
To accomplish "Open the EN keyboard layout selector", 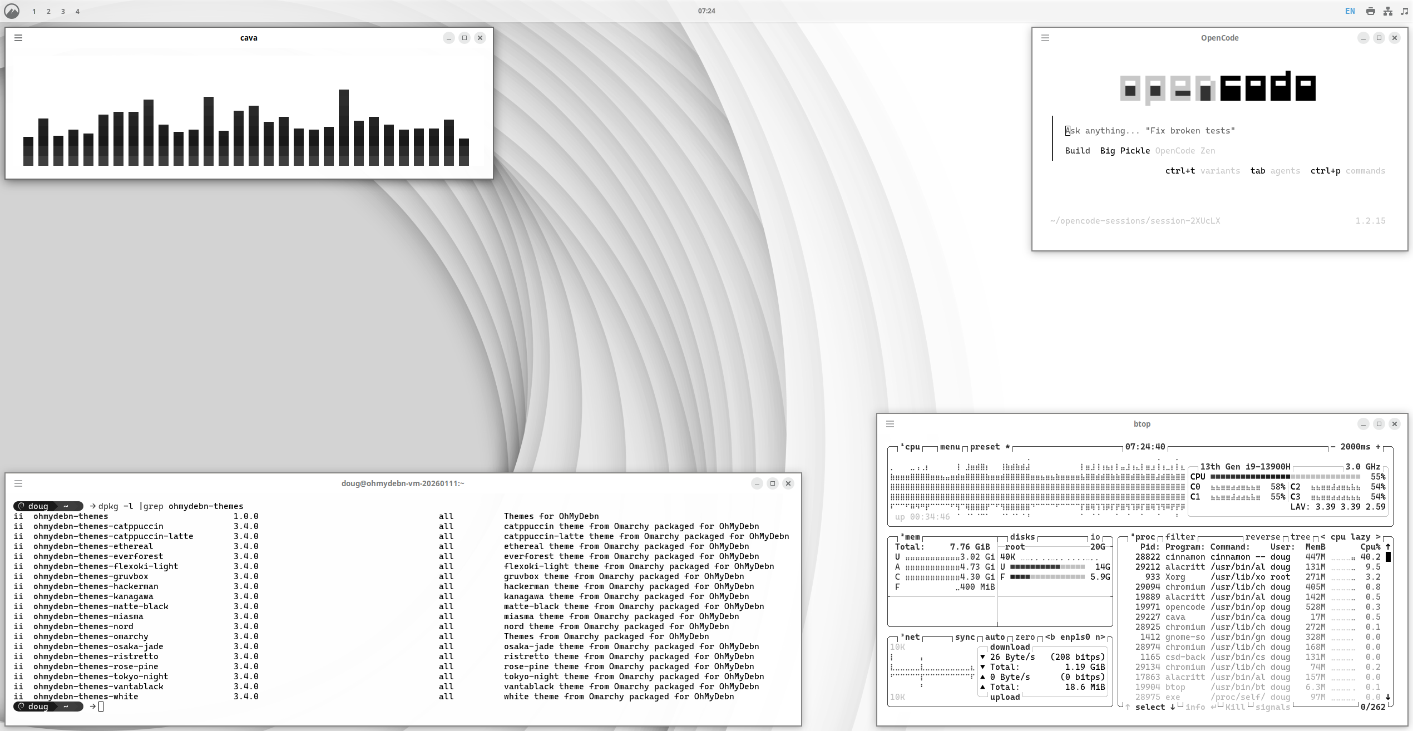I will pyautogui.click(x=1350, y=11).
